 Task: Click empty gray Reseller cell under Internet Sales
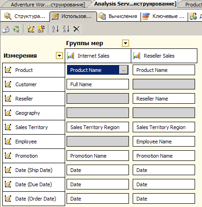pyautogui.click(x=98, y=99)
